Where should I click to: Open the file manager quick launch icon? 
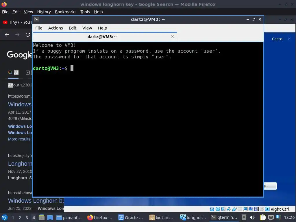pyautogui.click(x=42, y=217)
